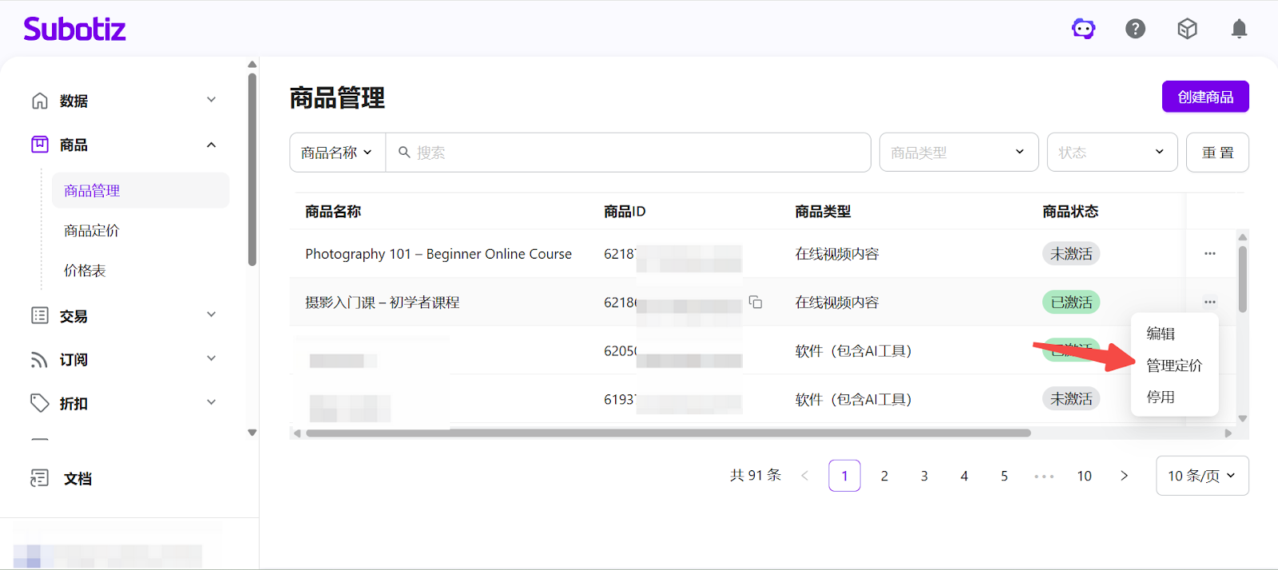Open the help question mark icon

[x=1135, y=30]
